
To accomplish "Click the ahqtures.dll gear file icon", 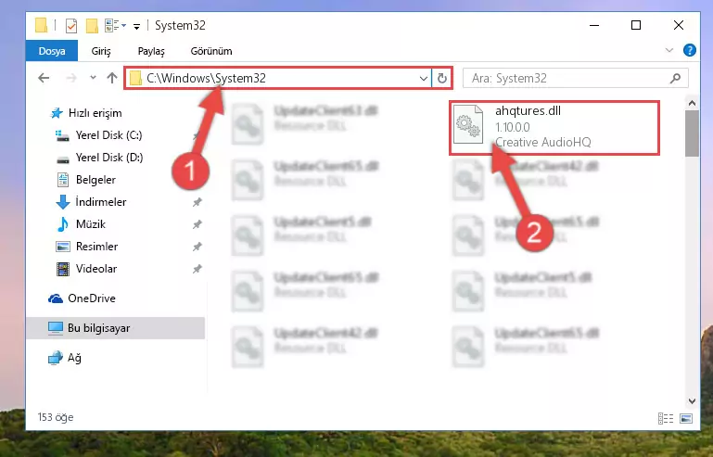I will (468, 124).
